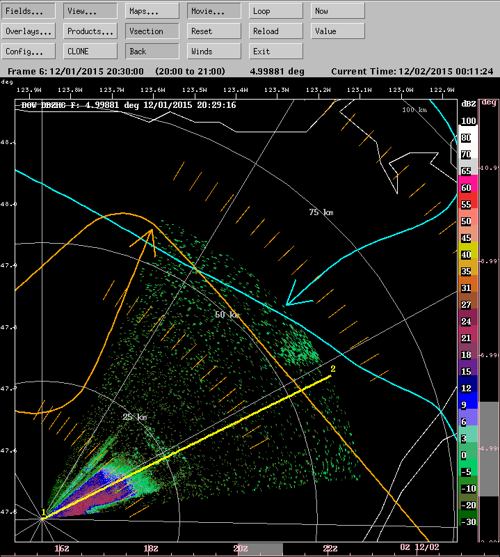Image resolution: width=500 pixels, height=557 pixels.
Task: Select the -5 dBZ green color swatch
Action: pyautogui.click(x=468, y=467)
